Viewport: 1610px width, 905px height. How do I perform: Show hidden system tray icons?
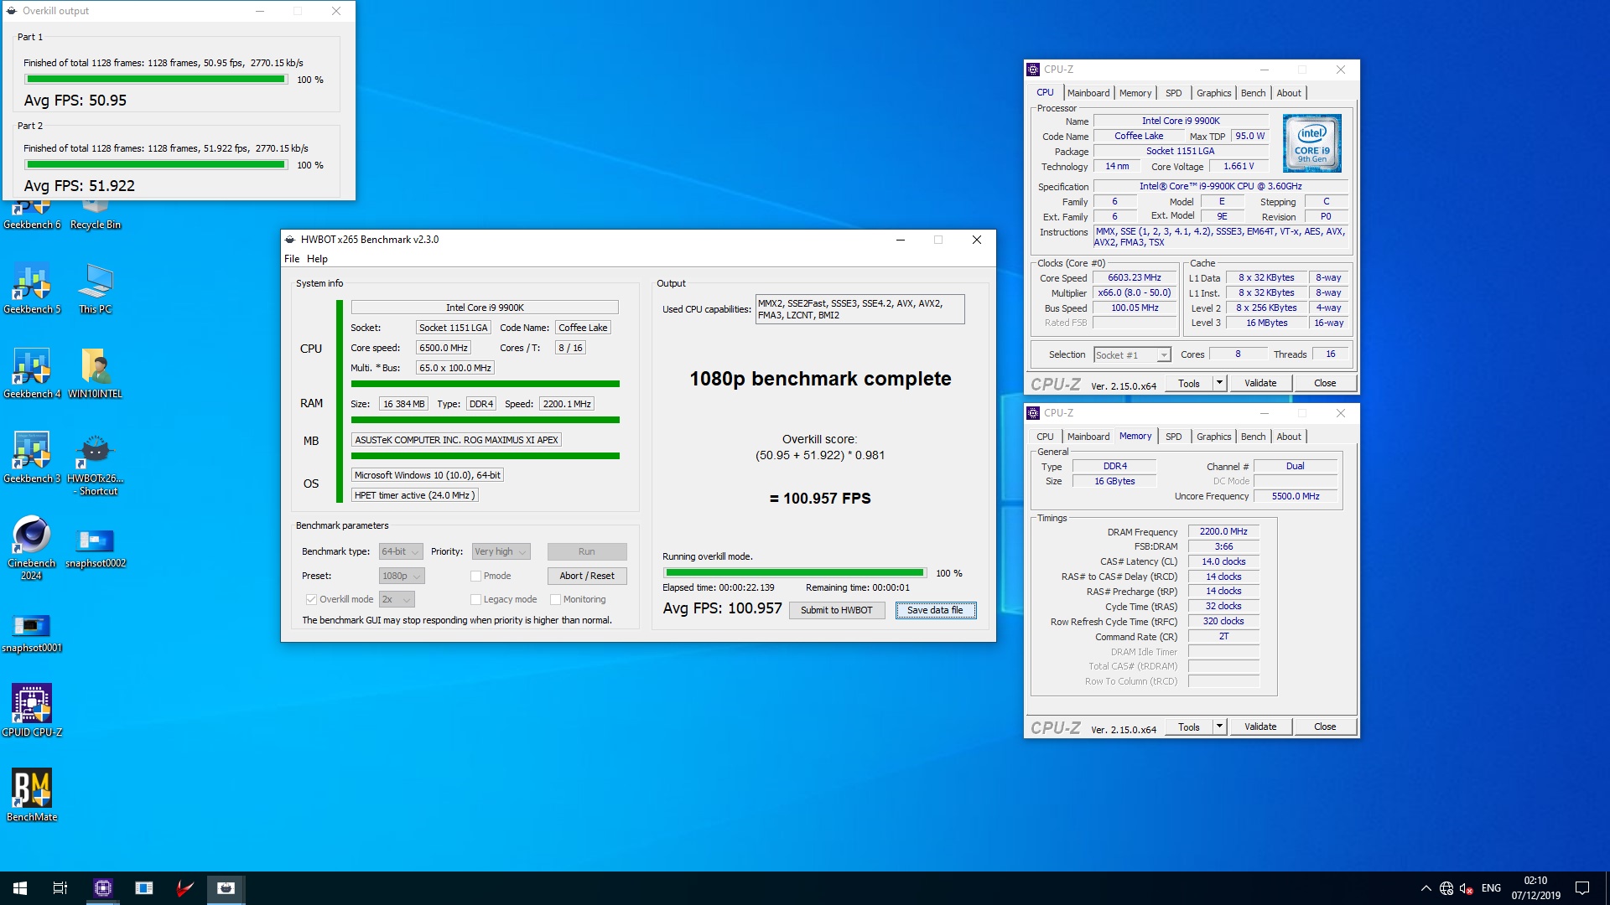pyautogui.click(x=1426, y=888)
